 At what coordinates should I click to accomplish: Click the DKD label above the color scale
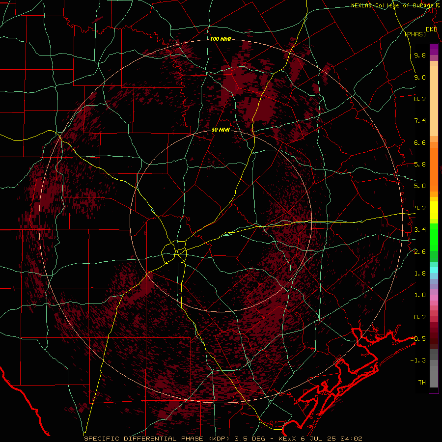[432, 29]
